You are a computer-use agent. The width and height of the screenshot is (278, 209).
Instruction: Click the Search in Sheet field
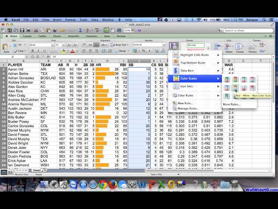[x=248, y=30]
